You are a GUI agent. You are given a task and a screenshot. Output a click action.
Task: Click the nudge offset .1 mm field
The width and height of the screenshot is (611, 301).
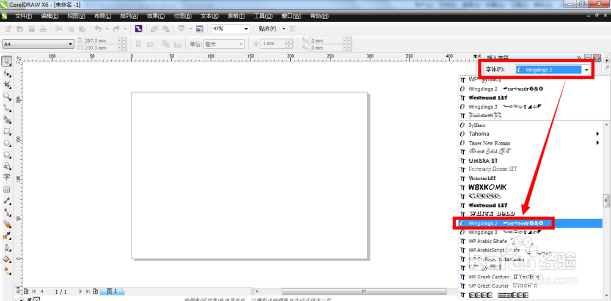pyautogui.click(x=273, y=44)
